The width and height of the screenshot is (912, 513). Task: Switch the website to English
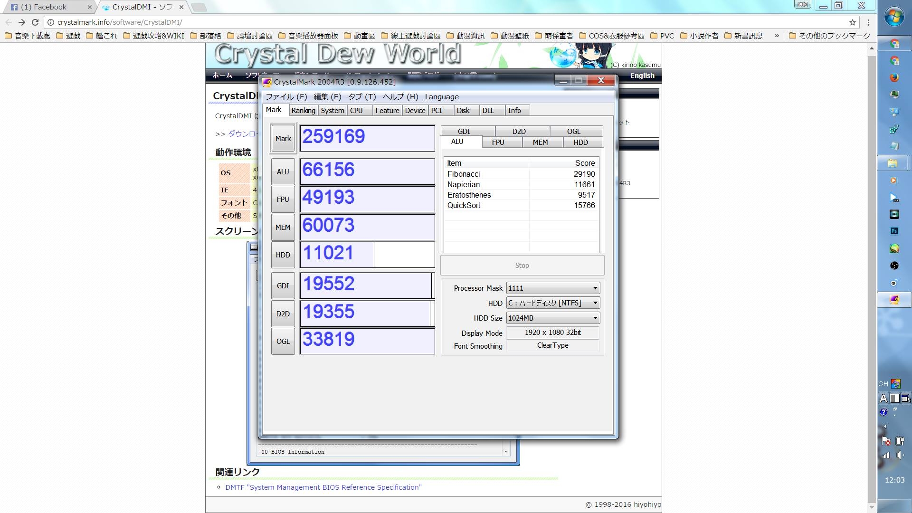642,76
